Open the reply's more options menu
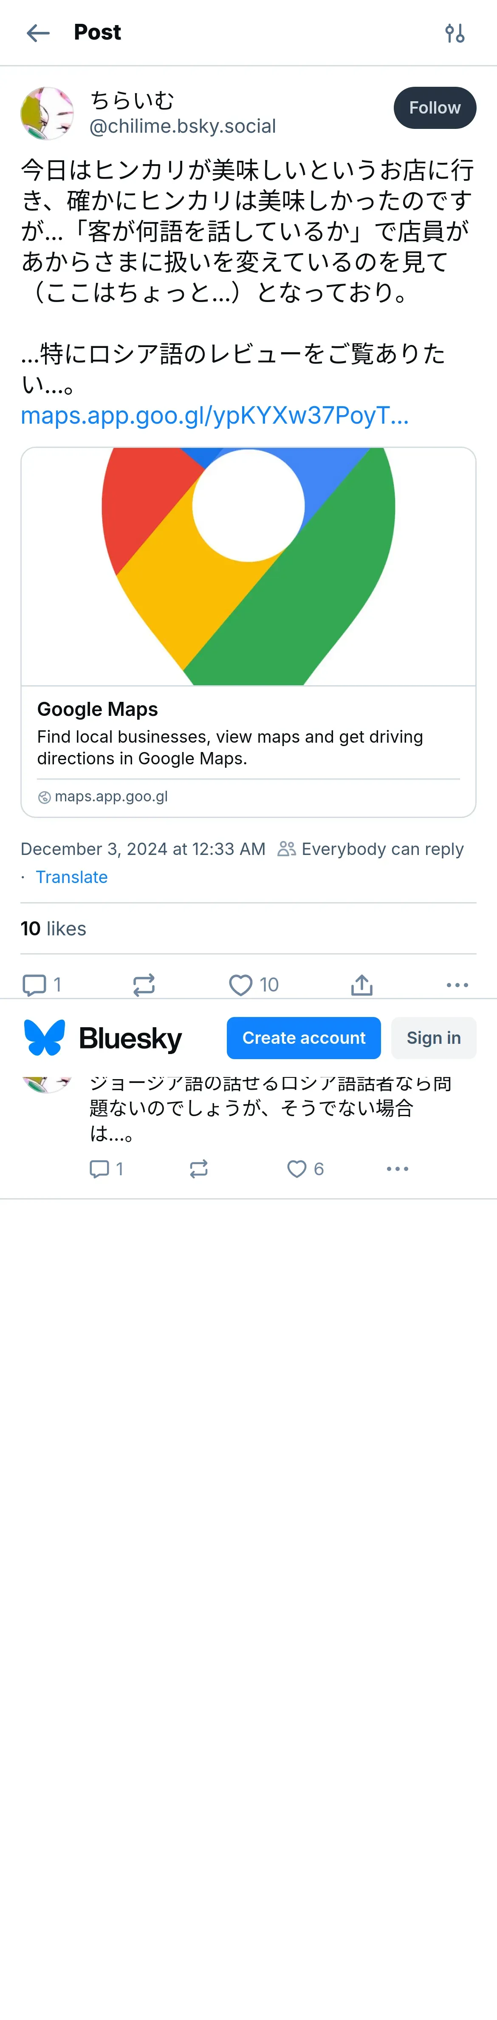 click(x=398, y=1169)
